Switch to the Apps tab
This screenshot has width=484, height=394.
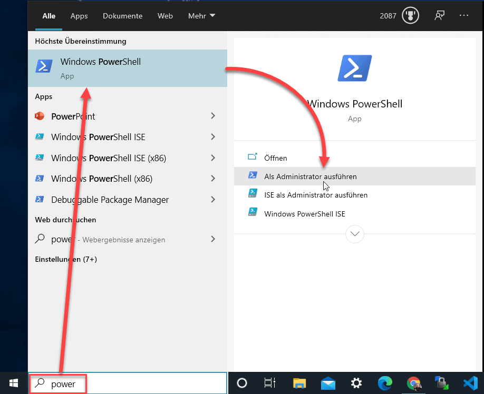tap(79, 16)
